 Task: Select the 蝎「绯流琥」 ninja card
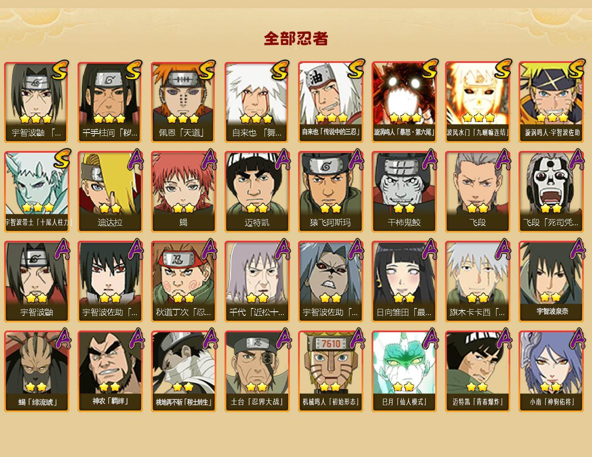[36, 371]
